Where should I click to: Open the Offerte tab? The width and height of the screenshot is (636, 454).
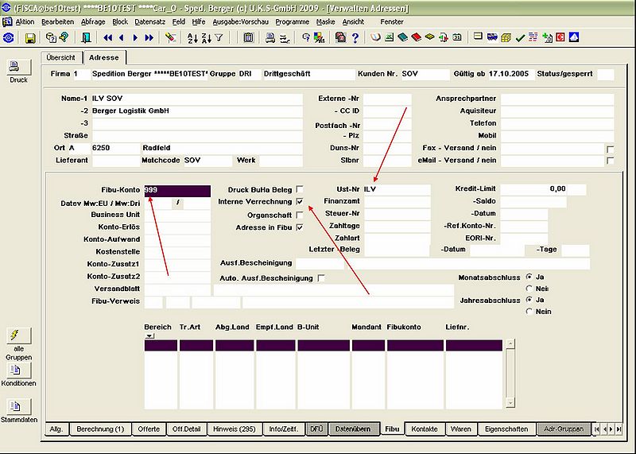[x=149, y=429]
